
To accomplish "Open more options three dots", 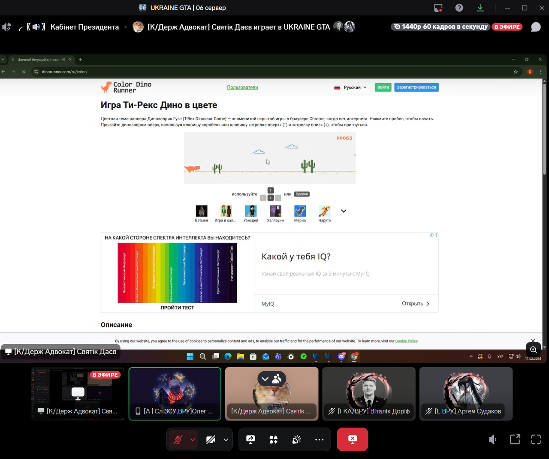I will click(319, 439).
